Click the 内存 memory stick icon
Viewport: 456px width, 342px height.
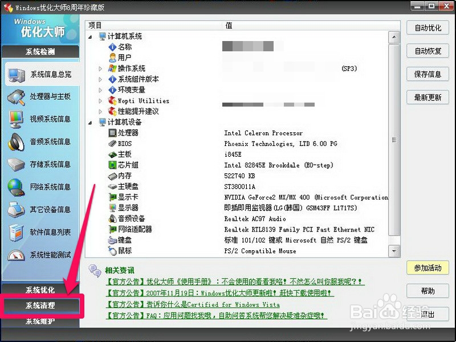tap(112, 176)
